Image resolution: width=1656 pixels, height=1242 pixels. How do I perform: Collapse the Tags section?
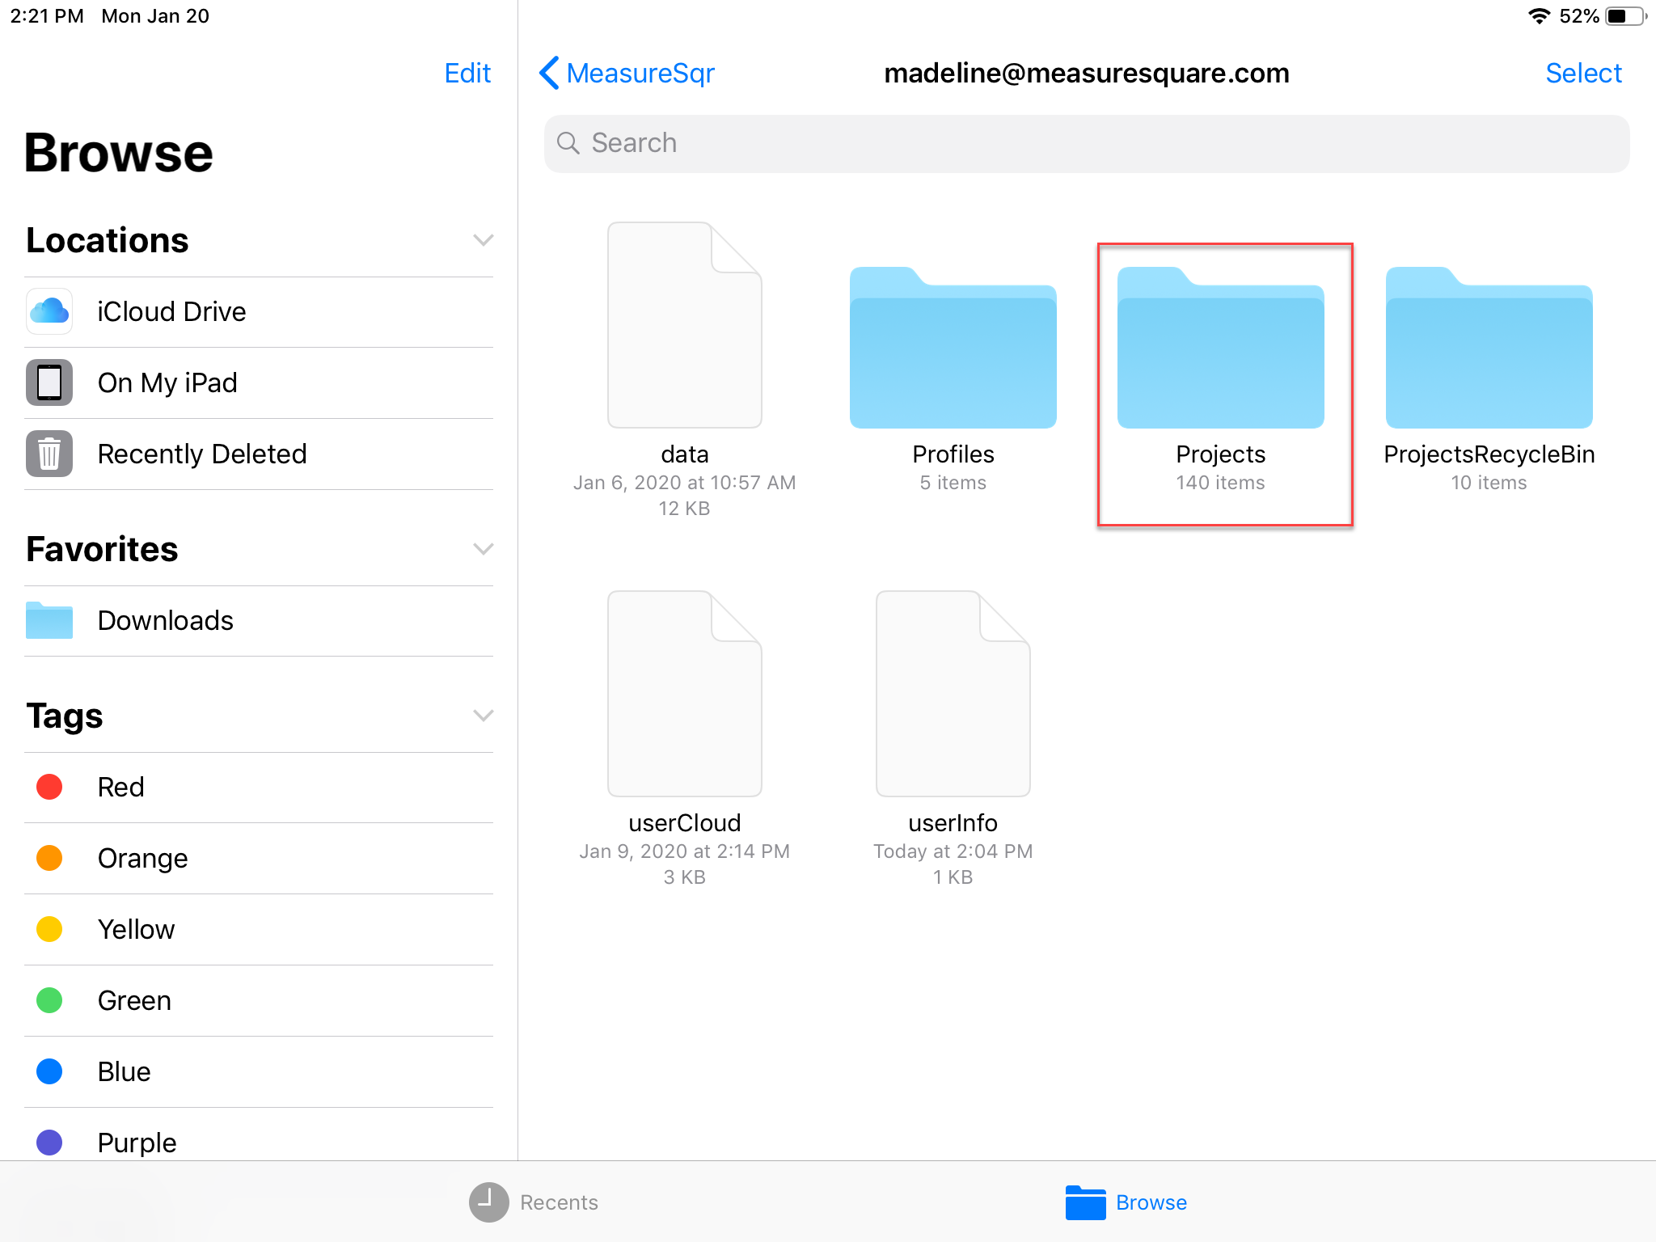pyautogui.click(x=483, y=716)
